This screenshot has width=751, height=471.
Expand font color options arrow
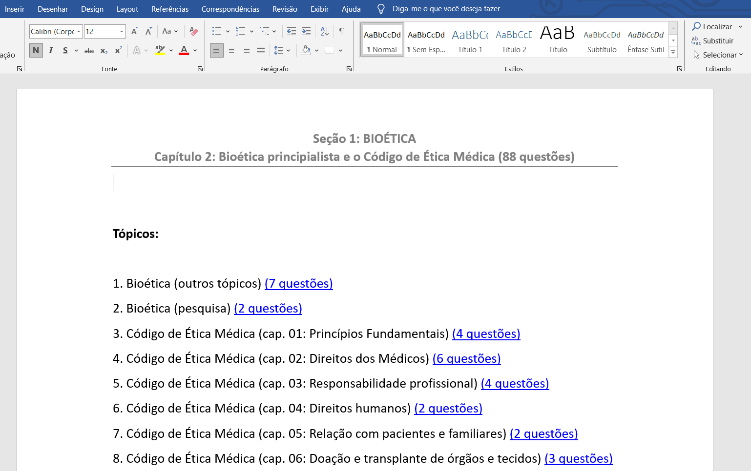click(195, 50)
